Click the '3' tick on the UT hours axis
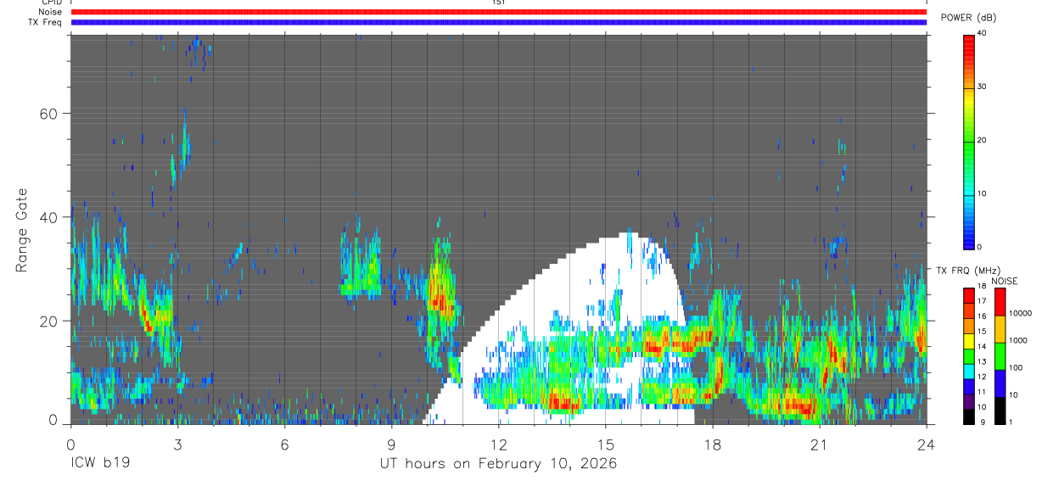1042x481 pixels. click(177, 444)
